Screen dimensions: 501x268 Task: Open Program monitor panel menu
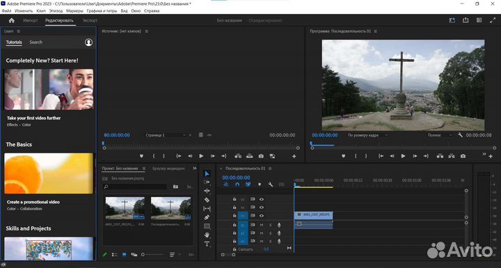pos(376,31)
